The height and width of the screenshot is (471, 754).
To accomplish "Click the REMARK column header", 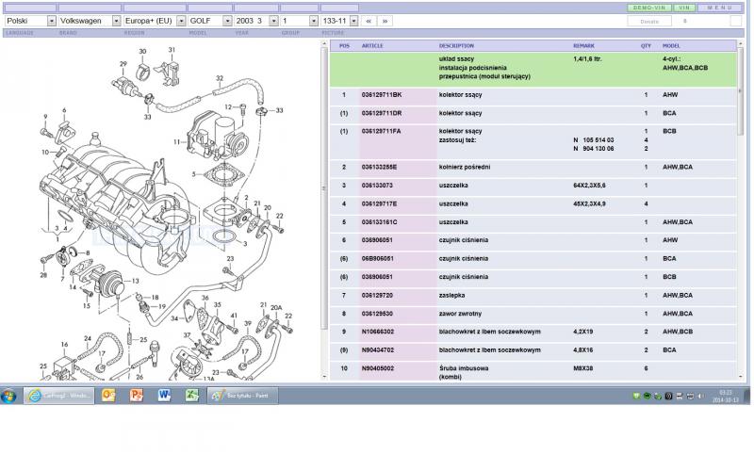I will coord(583,46).
